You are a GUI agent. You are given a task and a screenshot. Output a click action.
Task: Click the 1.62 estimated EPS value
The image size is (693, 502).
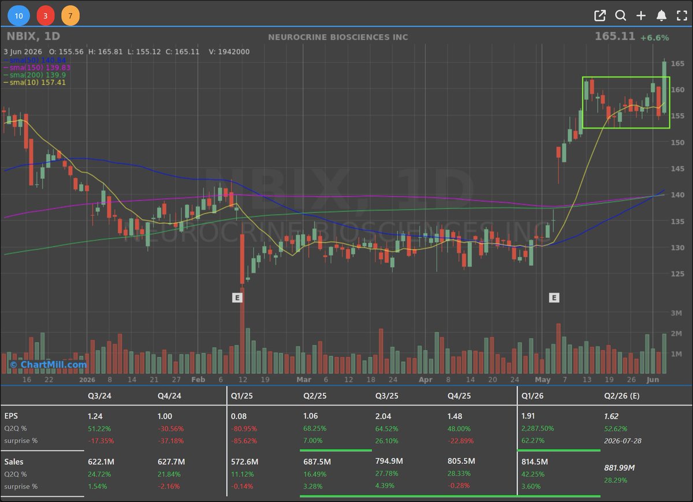[x=612, y=415]
